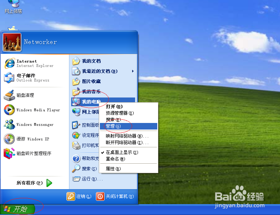Expand 所有程序 green arrow

pos(49,183)
